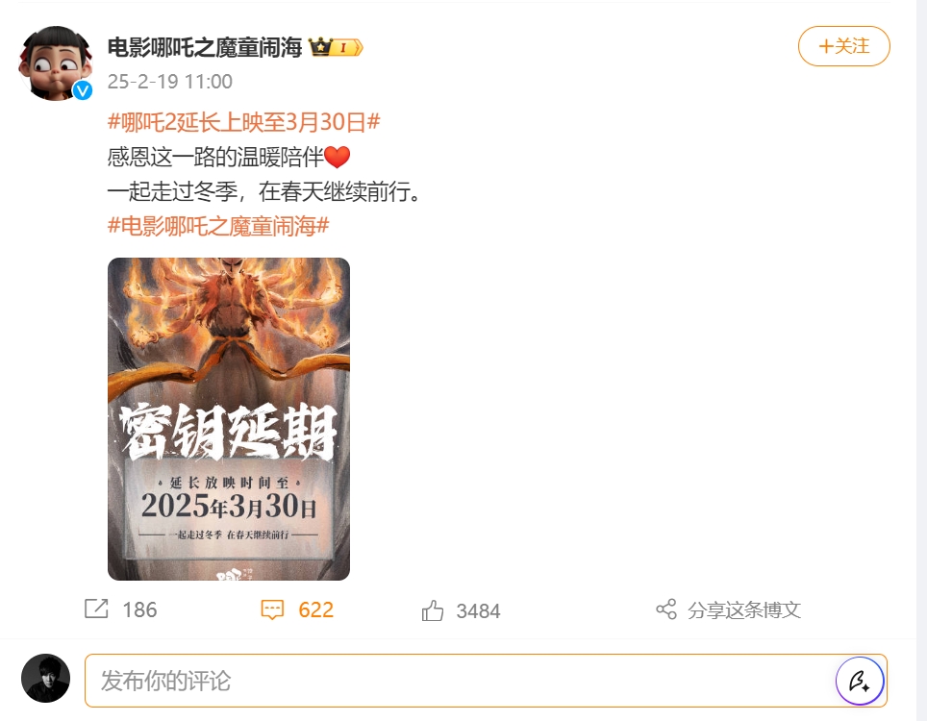Image resolution: width=927 pixels, height=721 pixels.
Task: Open the 密钥延期 poster image
Action: point(229,419)
